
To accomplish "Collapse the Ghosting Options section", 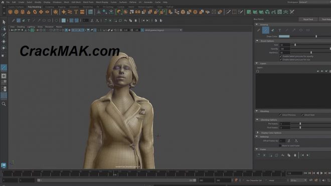I will point(257,119).
